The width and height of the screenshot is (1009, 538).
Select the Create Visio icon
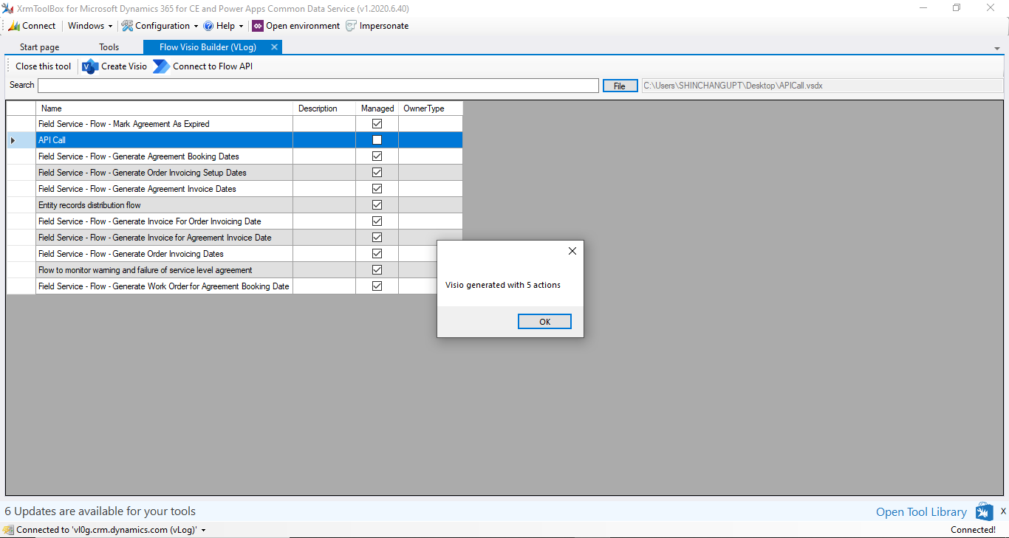[89, 66]
